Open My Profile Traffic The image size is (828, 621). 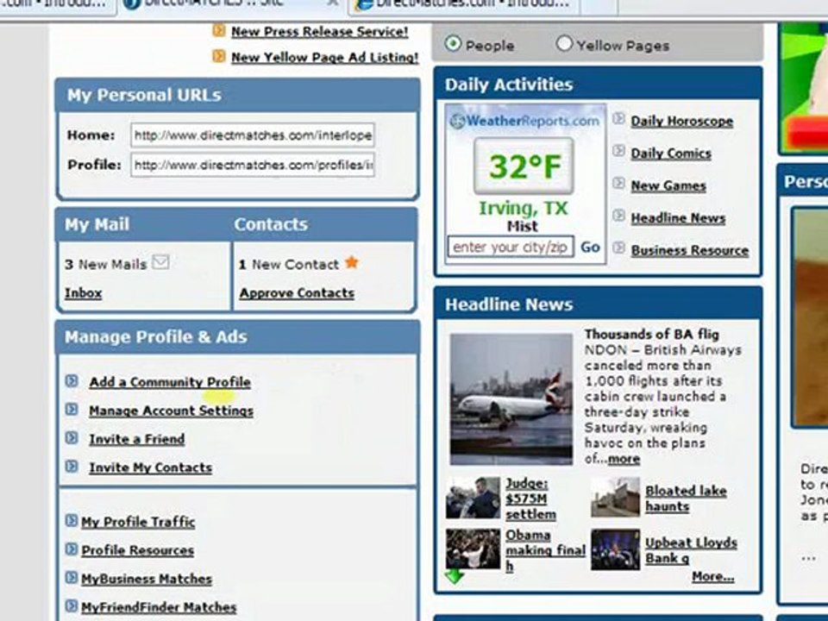pos(138,522)
